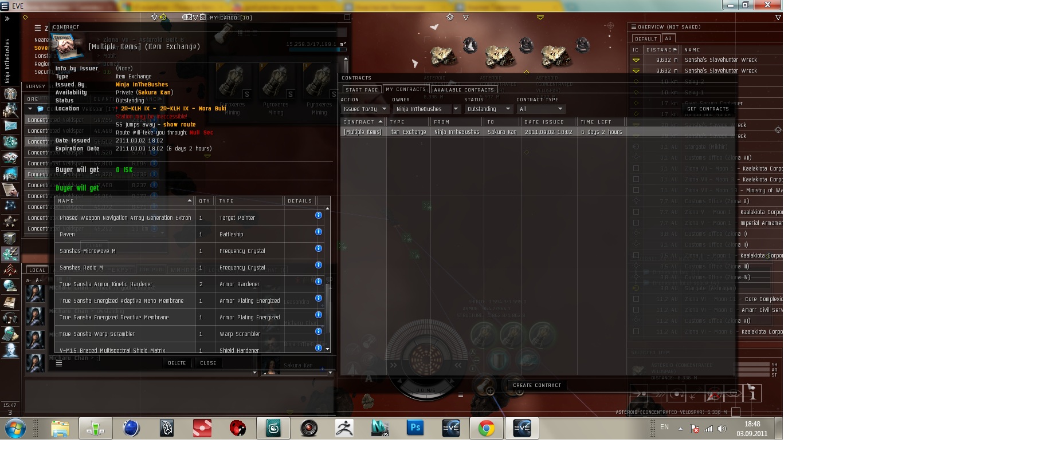Click the Delete contract button
This screenshot has width=1043, height=455.
click(177, 363)
